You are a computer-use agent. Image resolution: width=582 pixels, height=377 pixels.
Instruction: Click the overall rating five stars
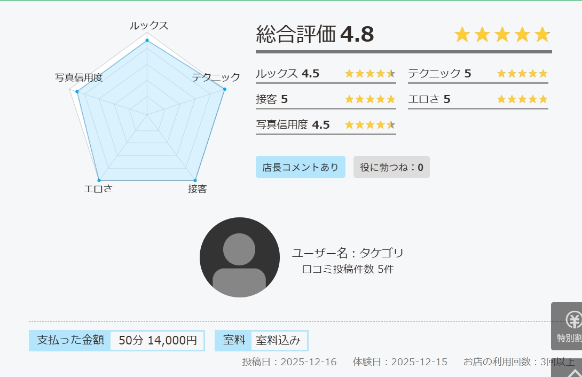(x=502, y=35)
